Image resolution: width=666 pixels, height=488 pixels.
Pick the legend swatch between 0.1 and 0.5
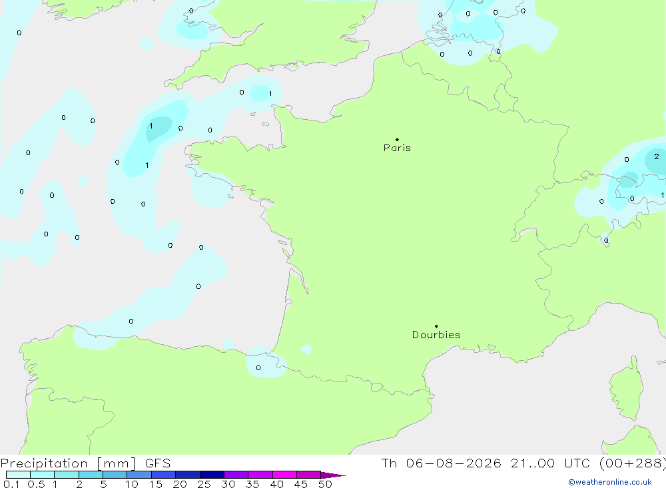pyautogui.click(x=18, y=475)
